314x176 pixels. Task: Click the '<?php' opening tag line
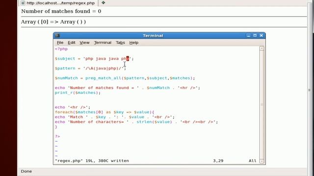click(61, 49)
